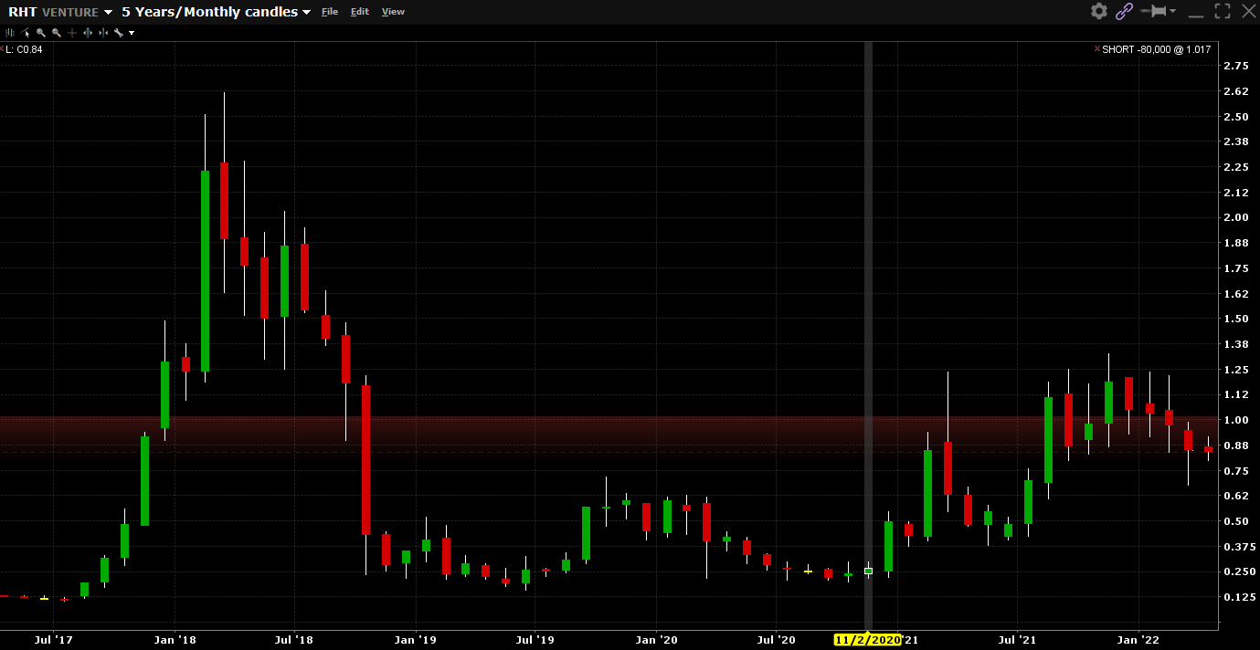Click the expand time range icon

tap(88, 33)
